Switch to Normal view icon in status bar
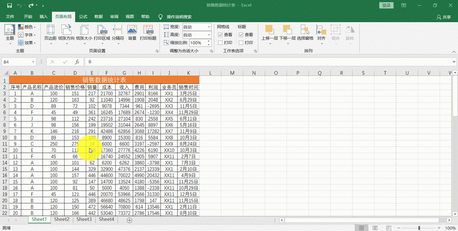Viewport: 458px width, 231px height. click(362, 228)
